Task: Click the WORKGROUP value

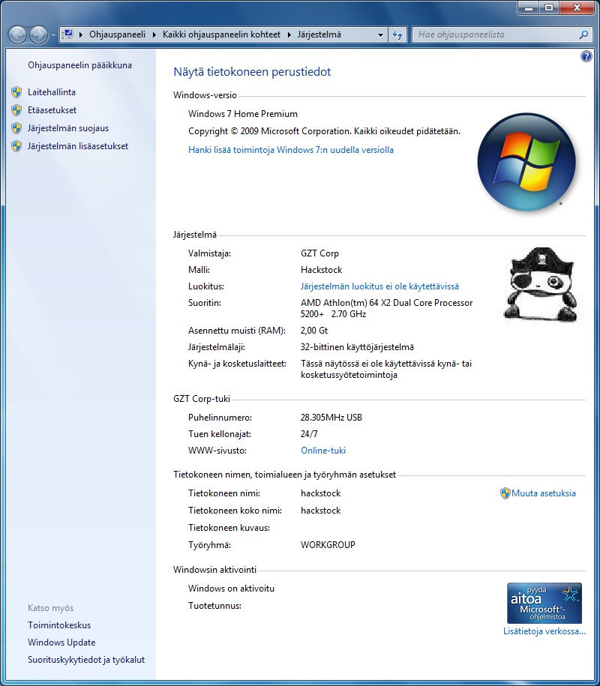Action: (x=328, y=545)
